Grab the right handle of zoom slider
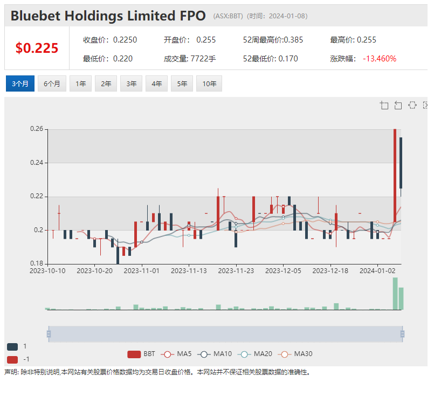The width and height of the screenshot is (434, 397). click(x=402, y=334)
